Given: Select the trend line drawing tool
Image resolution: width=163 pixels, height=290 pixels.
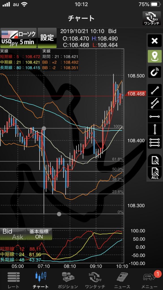Looking at the screenshot, I should point(155,90).
